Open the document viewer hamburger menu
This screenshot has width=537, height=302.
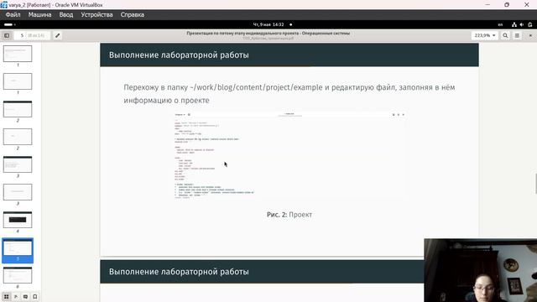[x=517, y=35]
